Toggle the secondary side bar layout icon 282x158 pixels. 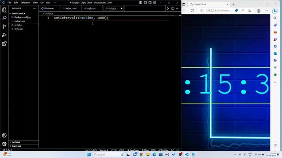coord(150,3)
